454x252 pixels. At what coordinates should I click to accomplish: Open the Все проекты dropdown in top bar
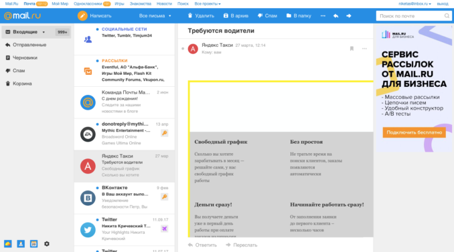[208, 4]
